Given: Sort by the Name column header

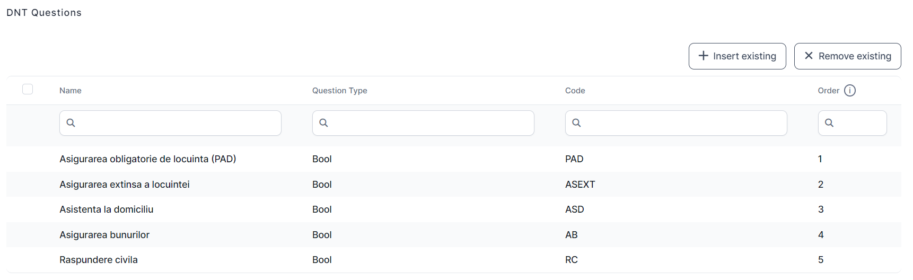Looking at the screenshot, I should 71,91.
